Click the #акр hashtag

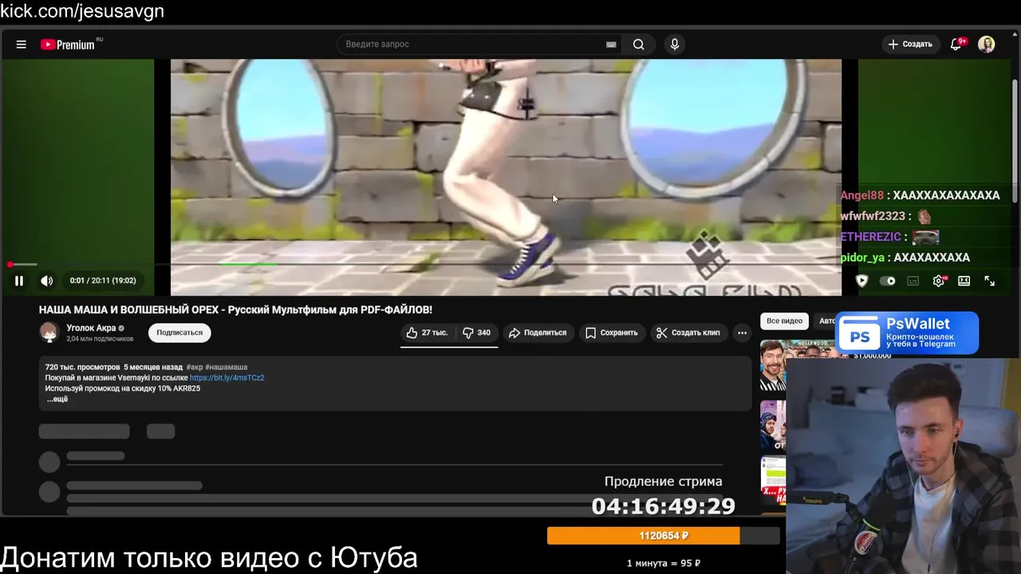(194, 368)
